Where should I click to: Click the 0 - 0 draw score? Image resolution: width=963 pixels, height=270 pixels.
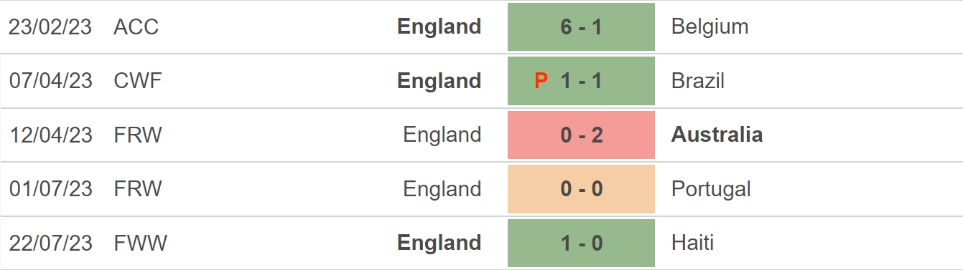click(581, 189)
